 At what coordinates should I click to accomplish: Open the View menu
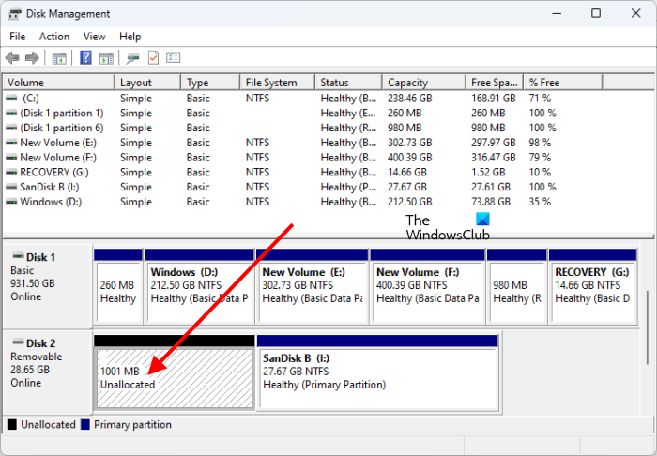94,37
